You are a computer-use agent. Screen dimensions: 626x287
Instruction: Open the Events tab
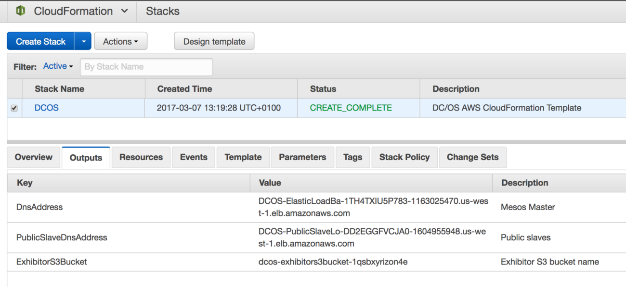pos(194,157)
